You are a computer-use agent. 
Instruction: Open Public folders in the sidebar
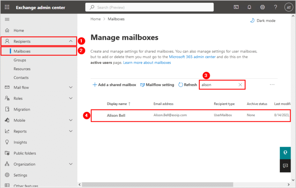coord(25,153)
